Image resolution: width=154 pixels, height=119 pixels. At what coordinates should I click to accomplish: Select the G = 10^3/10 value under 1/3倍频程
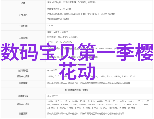(52, 96)
